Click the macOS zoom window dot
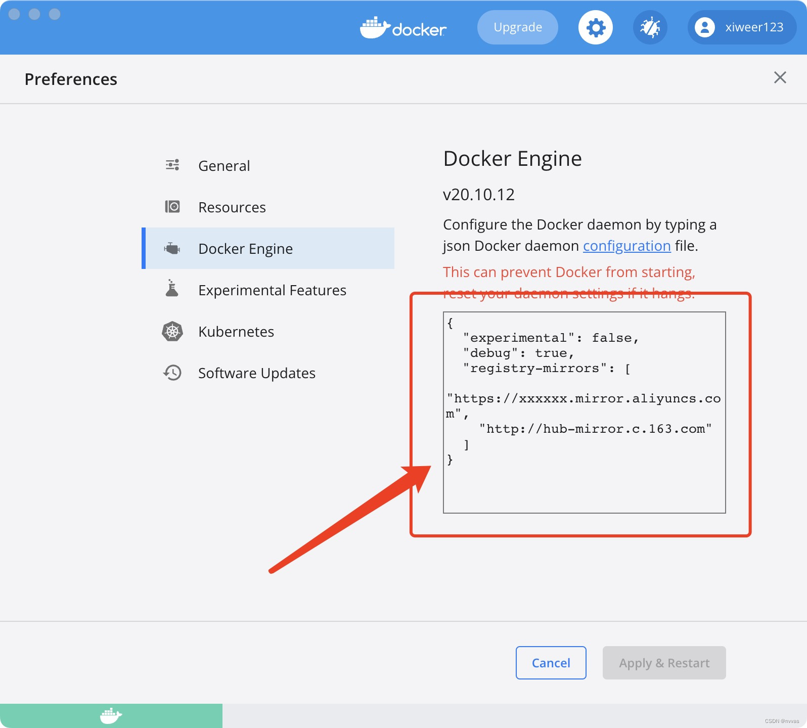This screenshot has width=807, height=728. click(x=55, y=14)
